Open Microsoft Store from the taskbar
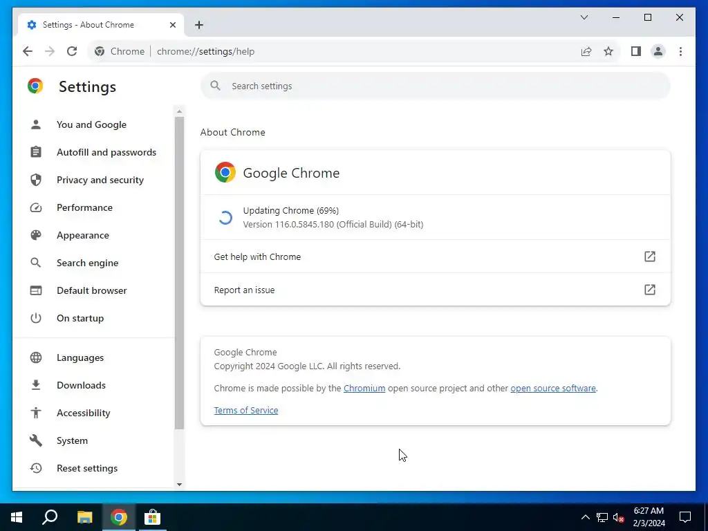This screenshot has height=531, width=708. coord(152,517)
